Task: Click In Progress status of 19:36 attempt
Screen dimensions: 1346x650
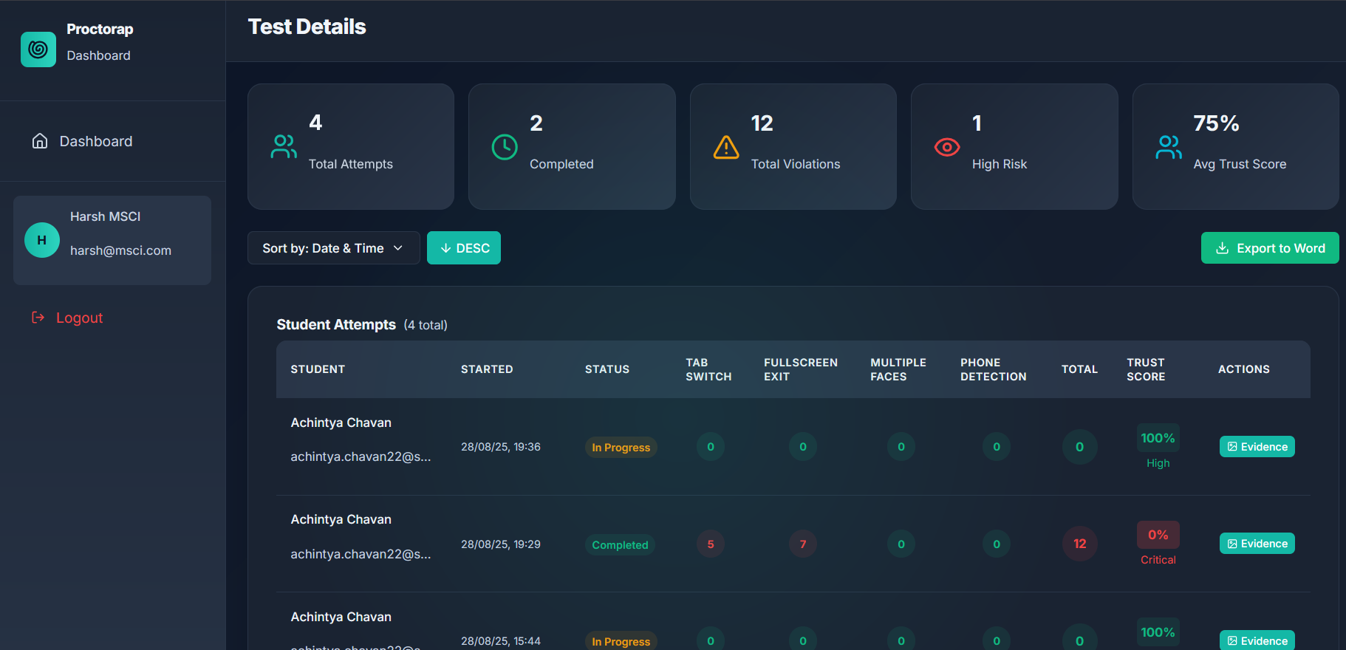Action: click(621, 448)
